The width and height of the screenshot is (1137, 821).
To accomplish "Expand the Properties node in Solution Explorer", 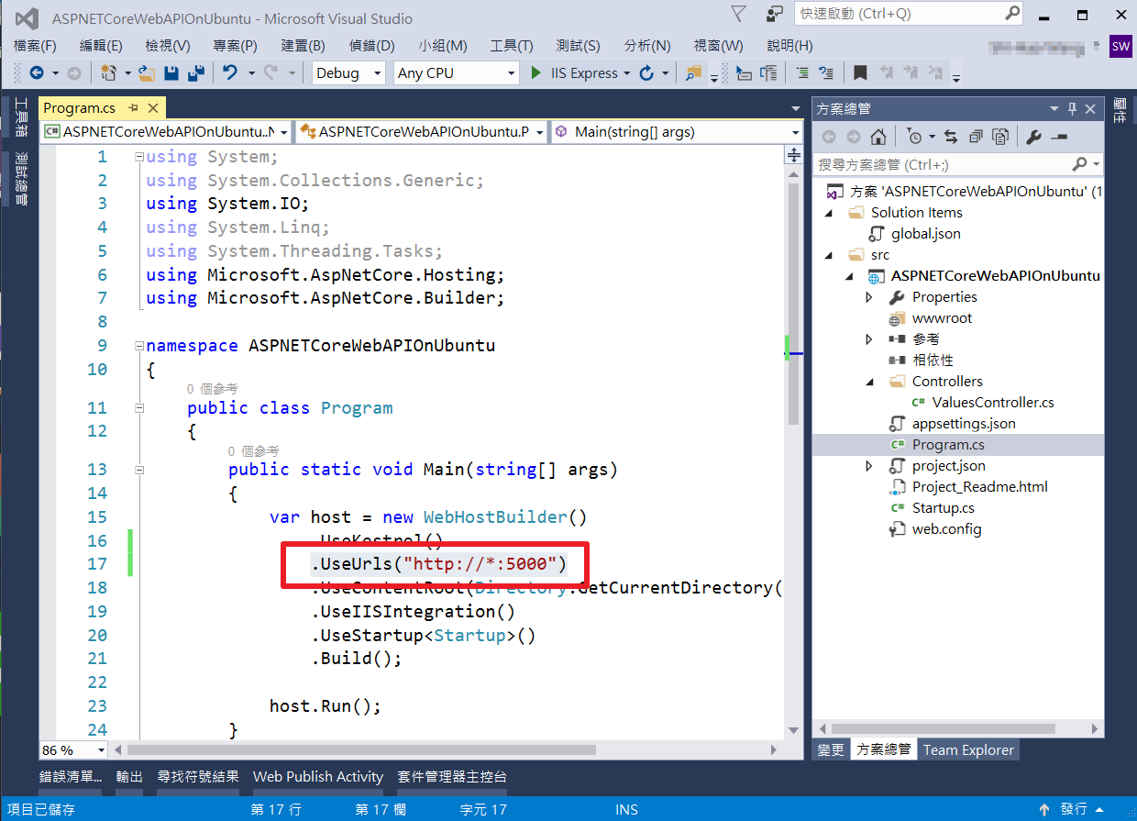I will (869, 297).
